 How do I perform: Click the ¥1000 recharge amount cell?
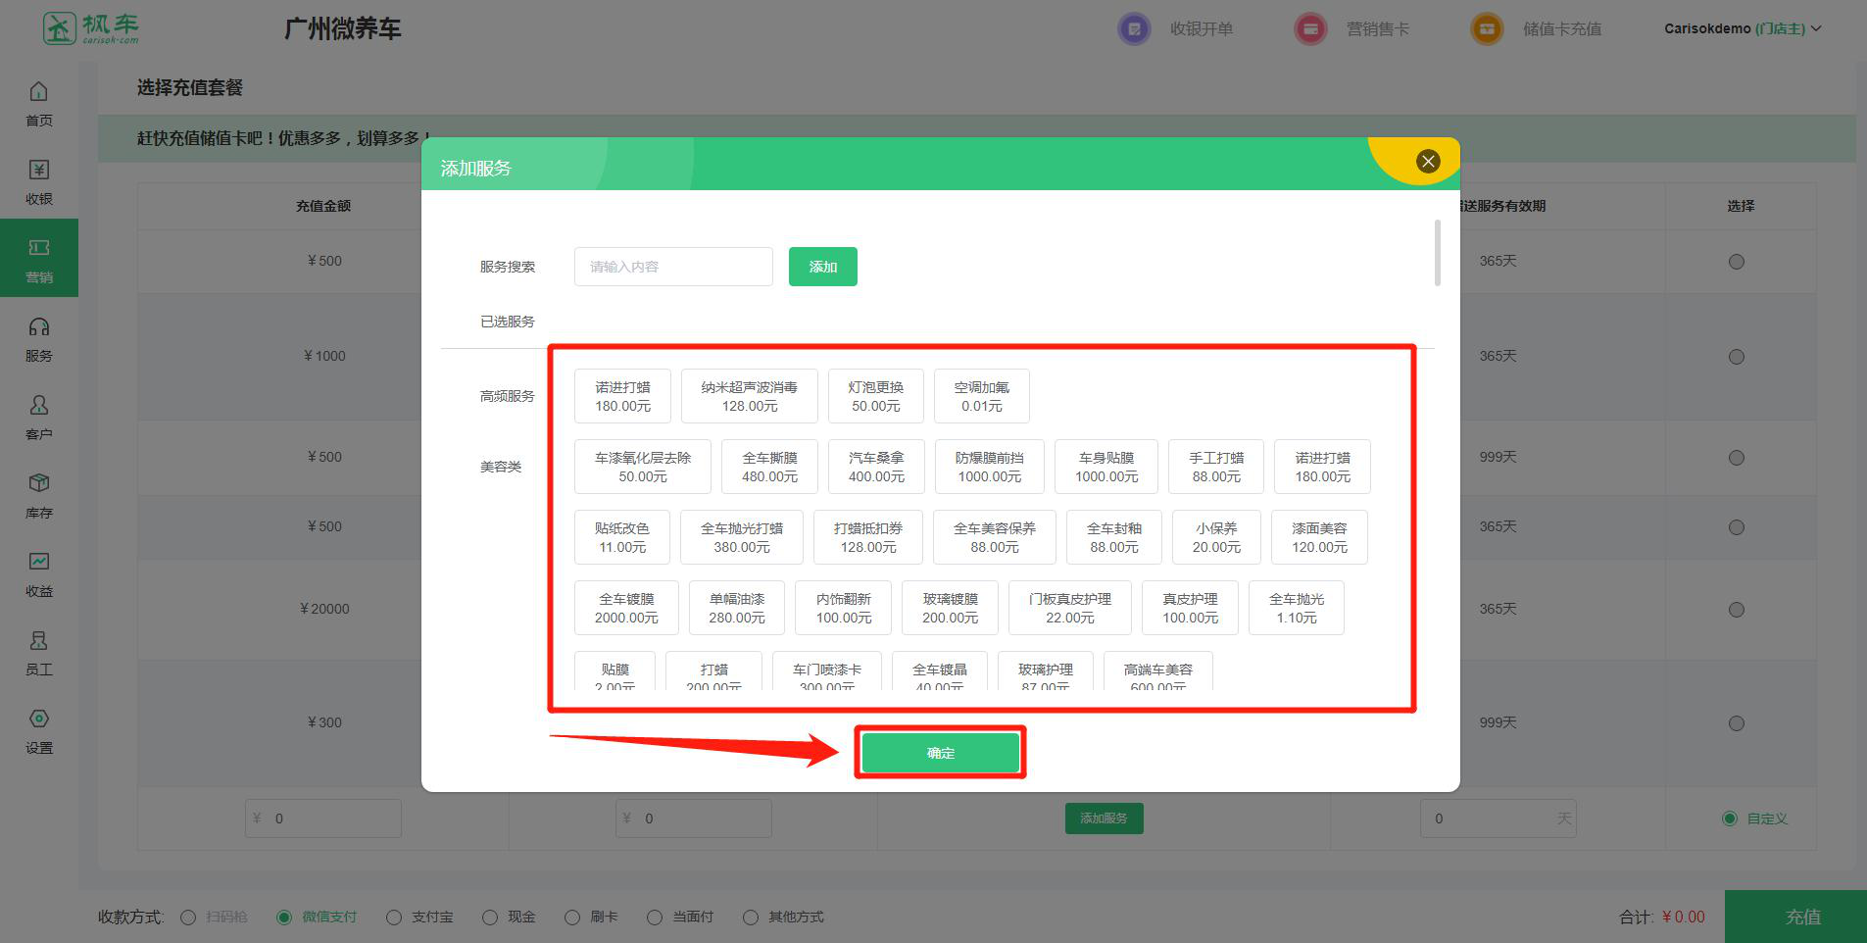click(324, 356)
